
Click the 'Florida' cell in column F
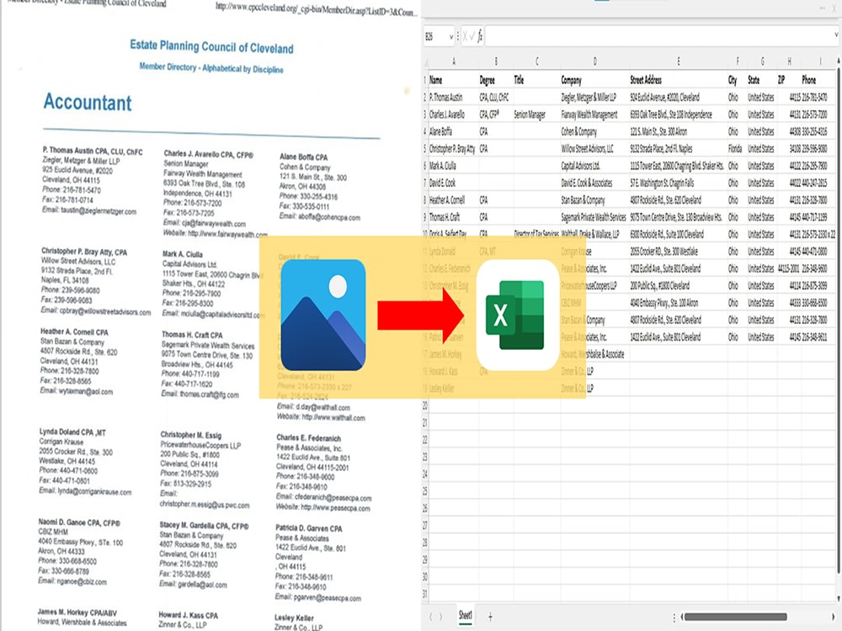[x=738, y=149]
